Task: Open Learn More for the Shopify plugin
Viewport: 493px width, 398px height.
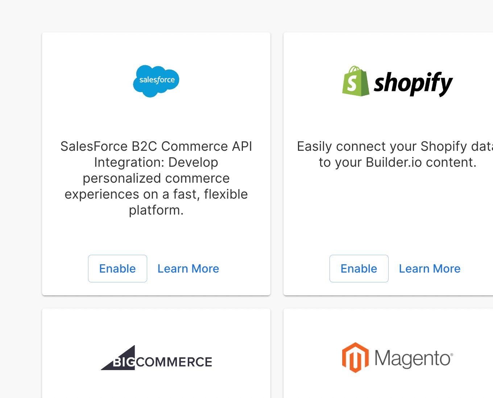Action: 430,269
